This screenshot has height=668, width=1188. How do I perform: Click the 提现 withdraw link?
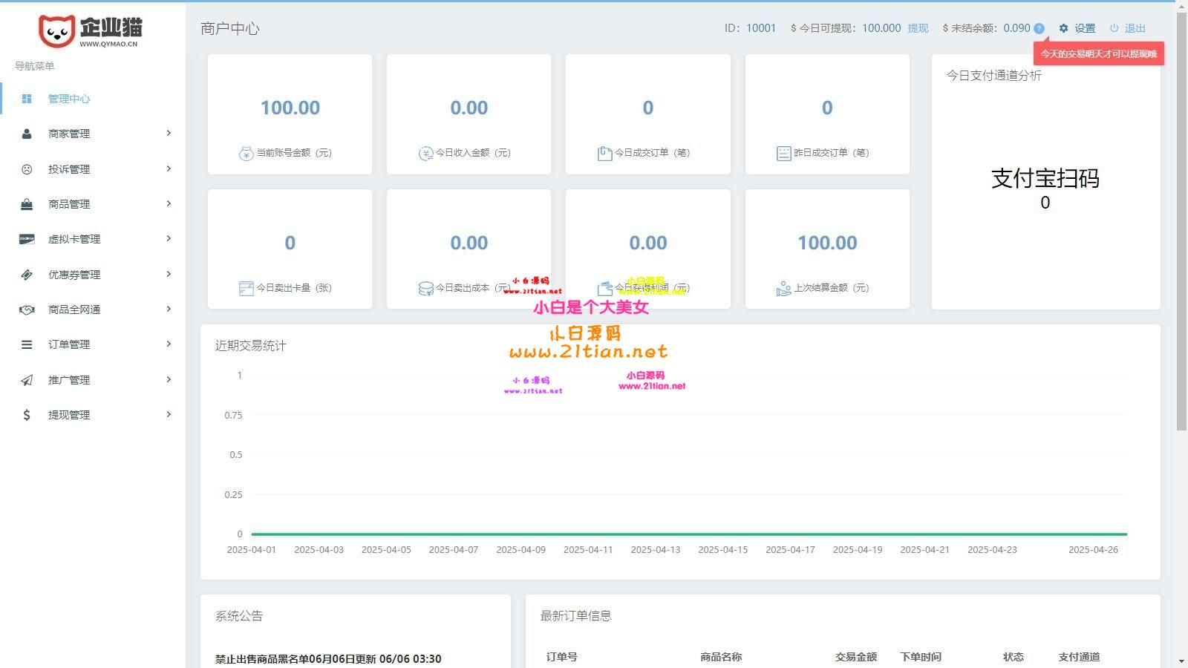coord(918,28)
